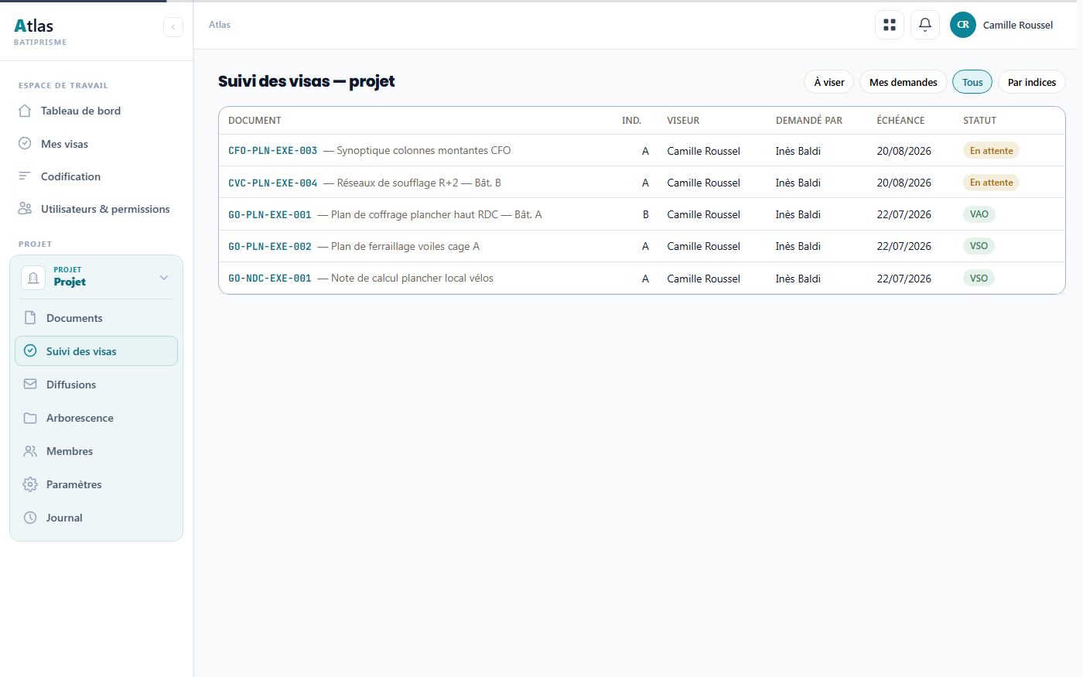This screenshot has height=677, width=1083.
Task: Click the Arborescence folder icon
Action: point(30,418)
